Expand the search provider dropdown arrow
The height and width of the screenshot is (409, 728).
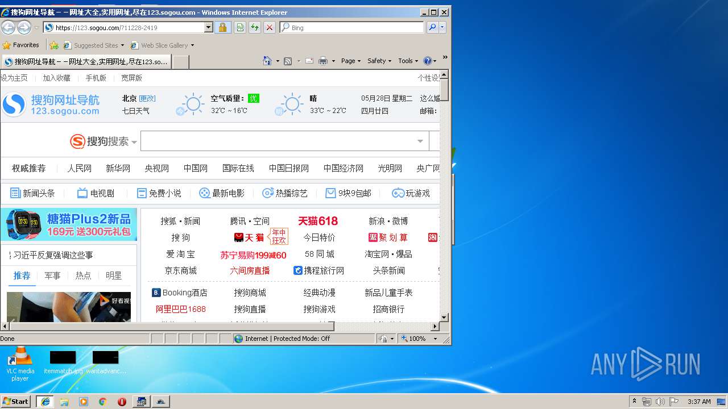(442, 27)
